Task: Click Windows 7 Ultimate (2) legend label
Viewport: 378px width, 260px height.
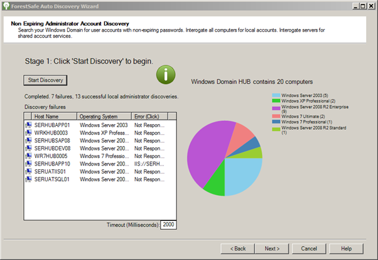Action: [303, 116]
